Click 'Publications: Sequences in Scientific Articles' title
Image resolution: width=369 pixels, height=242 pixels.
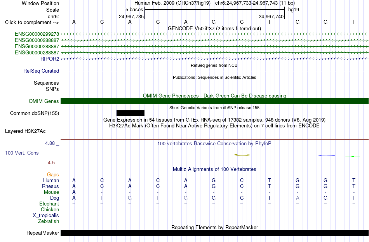(x=214, y=77)
